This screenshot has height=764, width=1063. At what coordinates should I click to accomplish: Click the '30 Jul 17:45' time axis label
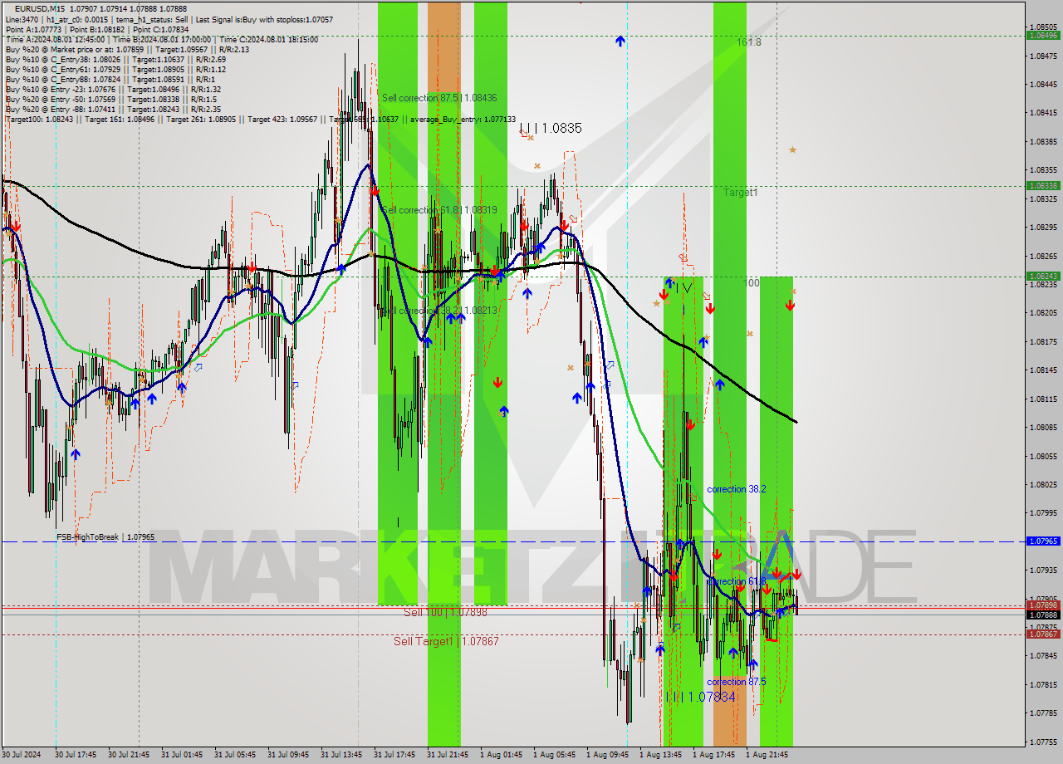[x=76, y=755]
